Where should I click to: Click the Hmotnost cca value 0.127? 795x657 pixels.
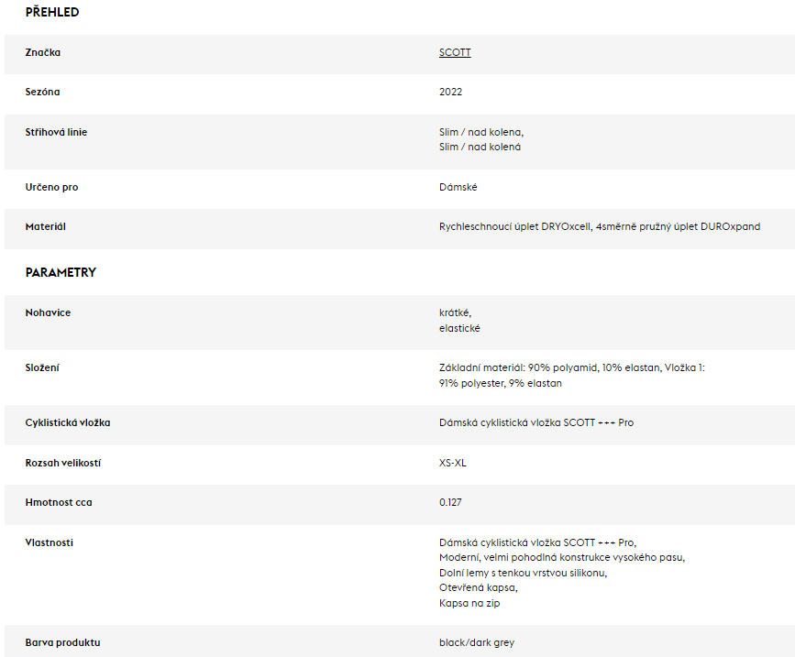(x=450, y=502)
